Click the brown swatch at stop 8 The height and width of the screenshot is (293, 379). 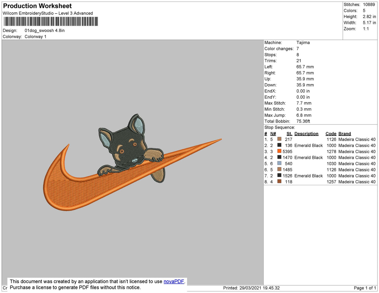(x=279, y=182)
